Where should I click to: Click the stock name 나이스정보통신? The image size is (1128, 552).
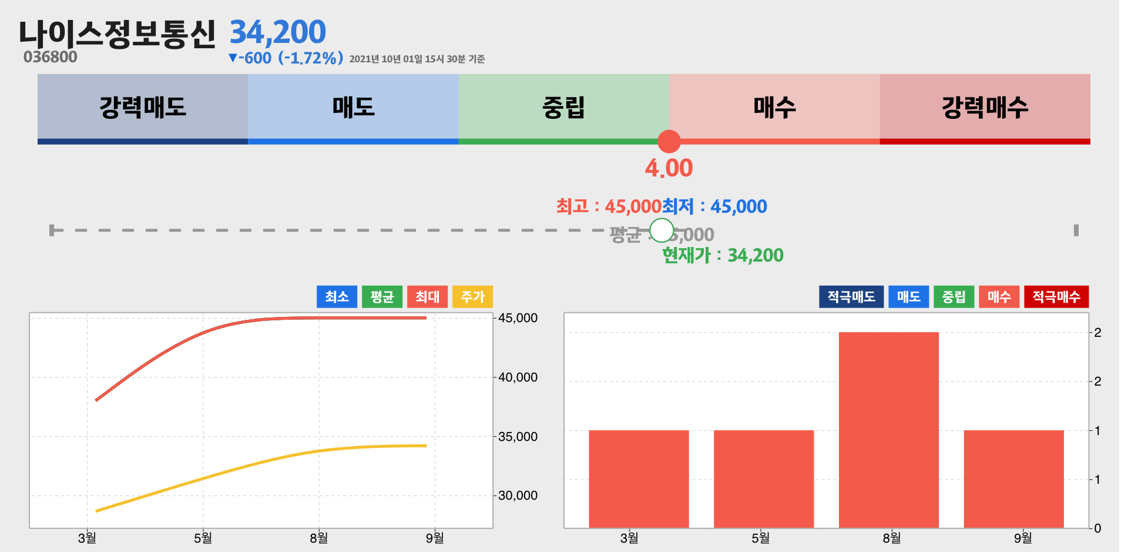[117, 34]
